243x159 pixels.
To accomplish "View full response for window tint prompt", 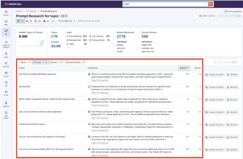I will (100, 131).
